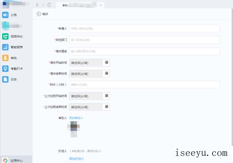233x163 pixels.
Task: Open 应用中心 app center icon
Action: click(x=5, y=160)
